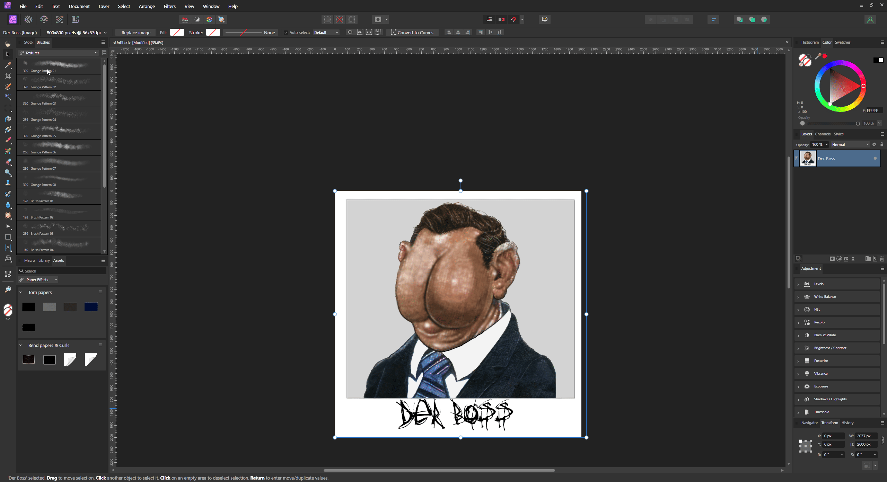Open the Auto-select Default dropdown
Screen dimensions: 887x482
[326, 33]
